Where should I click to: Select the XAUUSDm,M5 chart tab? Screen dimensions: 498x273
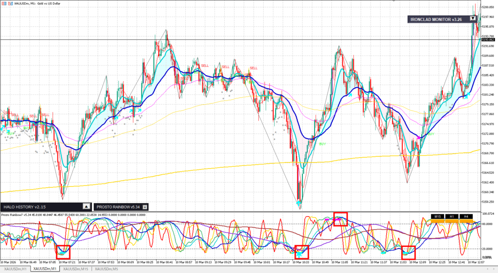click(x=106, y=269)
